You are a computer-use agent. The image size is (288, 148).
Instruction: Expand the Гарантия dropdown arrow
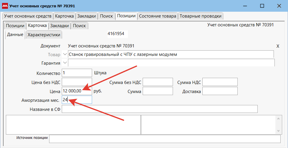65,63
